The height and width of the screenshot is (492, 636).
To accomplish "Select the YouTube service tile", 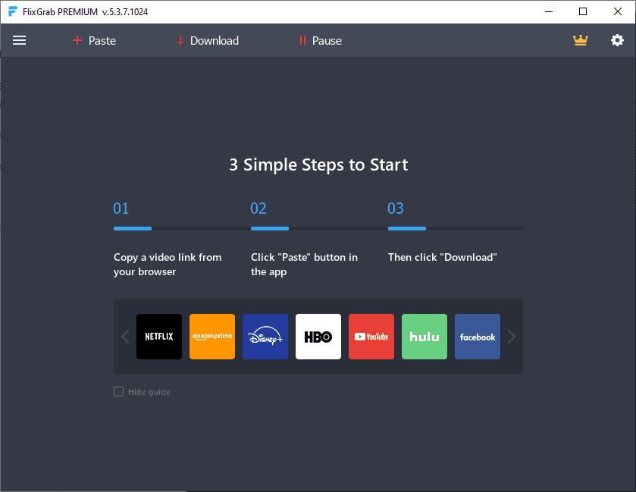I will pos(371,337).
